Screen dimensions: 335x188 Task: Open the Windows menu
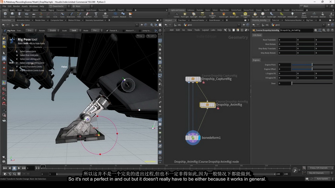(33, 6)
